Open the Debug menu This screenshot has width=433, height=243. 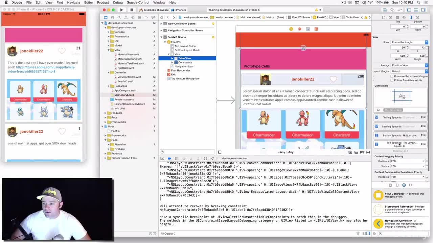118,2
